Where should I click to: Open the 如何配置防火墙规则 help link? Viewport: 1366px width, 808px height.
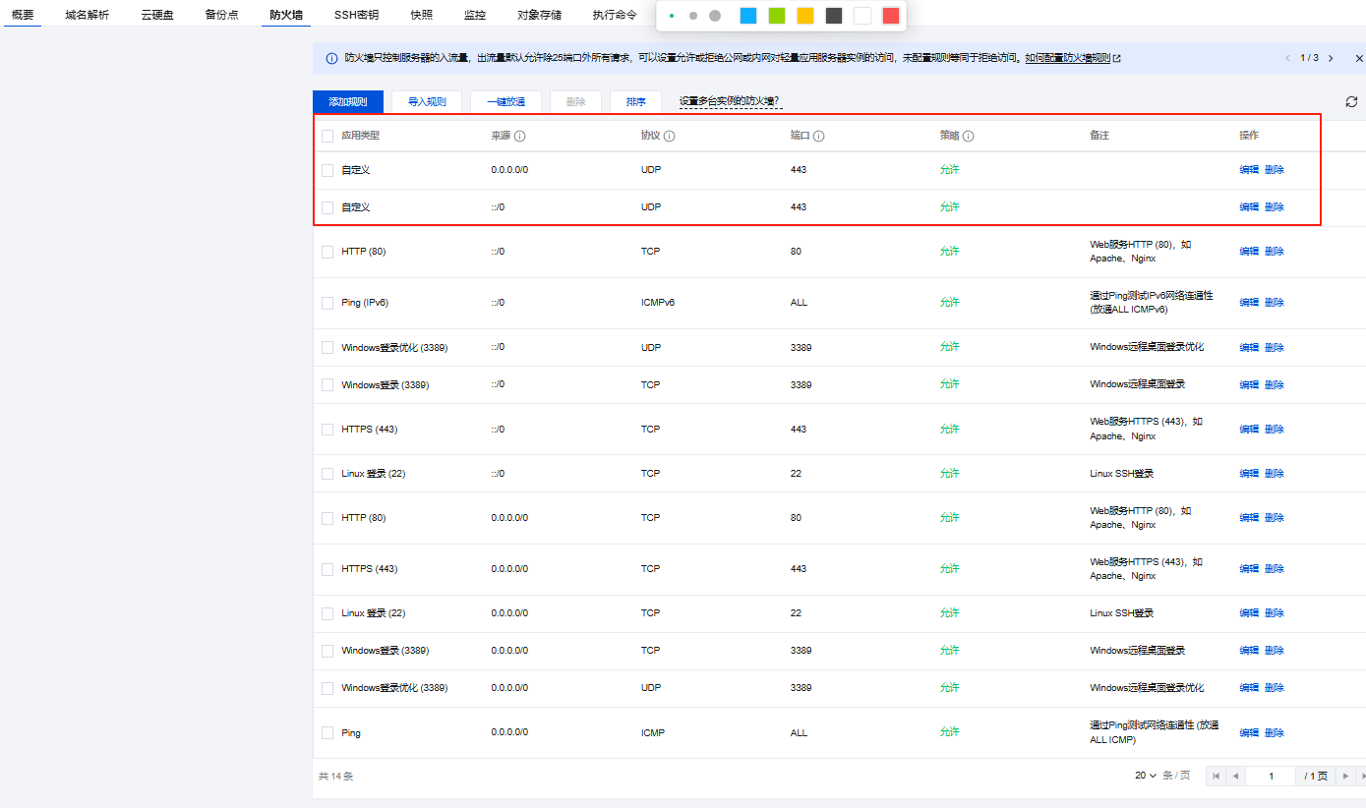point(1068,58)
